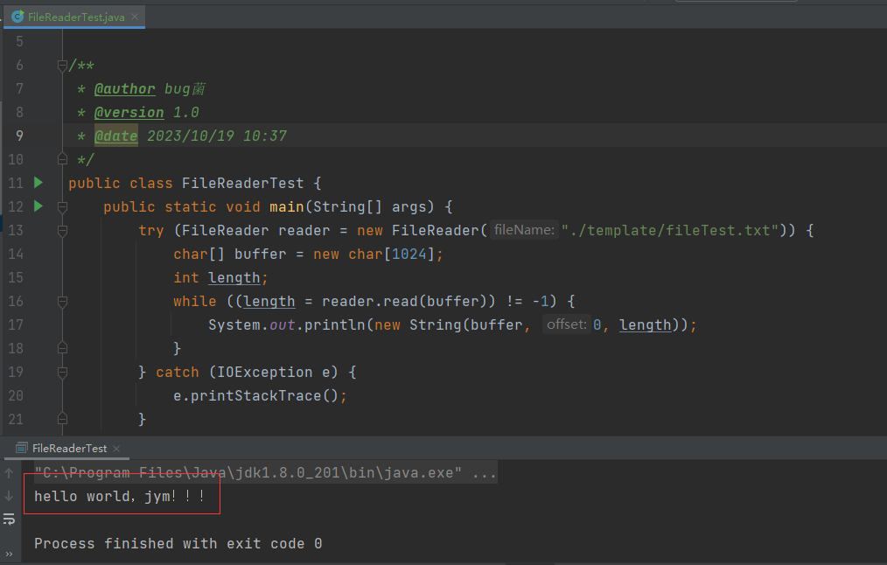Viewport: 887px width, 565px height.
Task: Toggle soft-wrap in the run console
Action: coord(9,520)
